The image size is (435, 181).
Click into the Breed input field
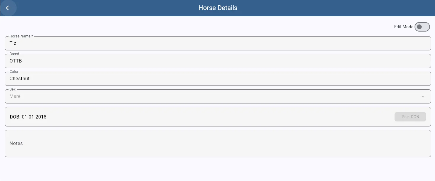click(x=218, y=61)
